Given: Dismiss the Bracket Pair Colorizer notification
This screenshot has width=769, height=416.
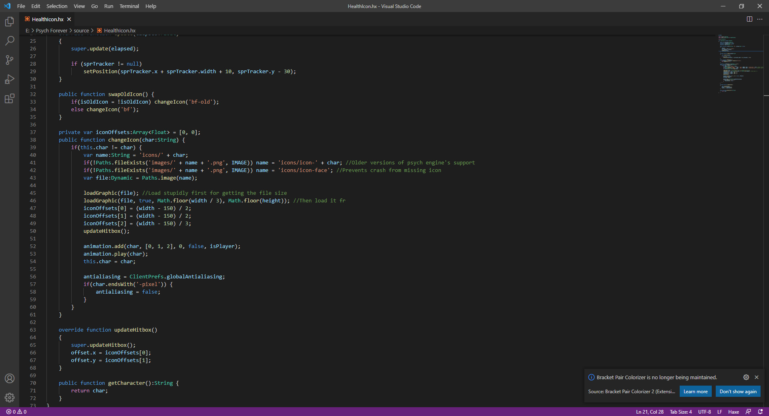Looking at the screenshot, I should [757, 377].
